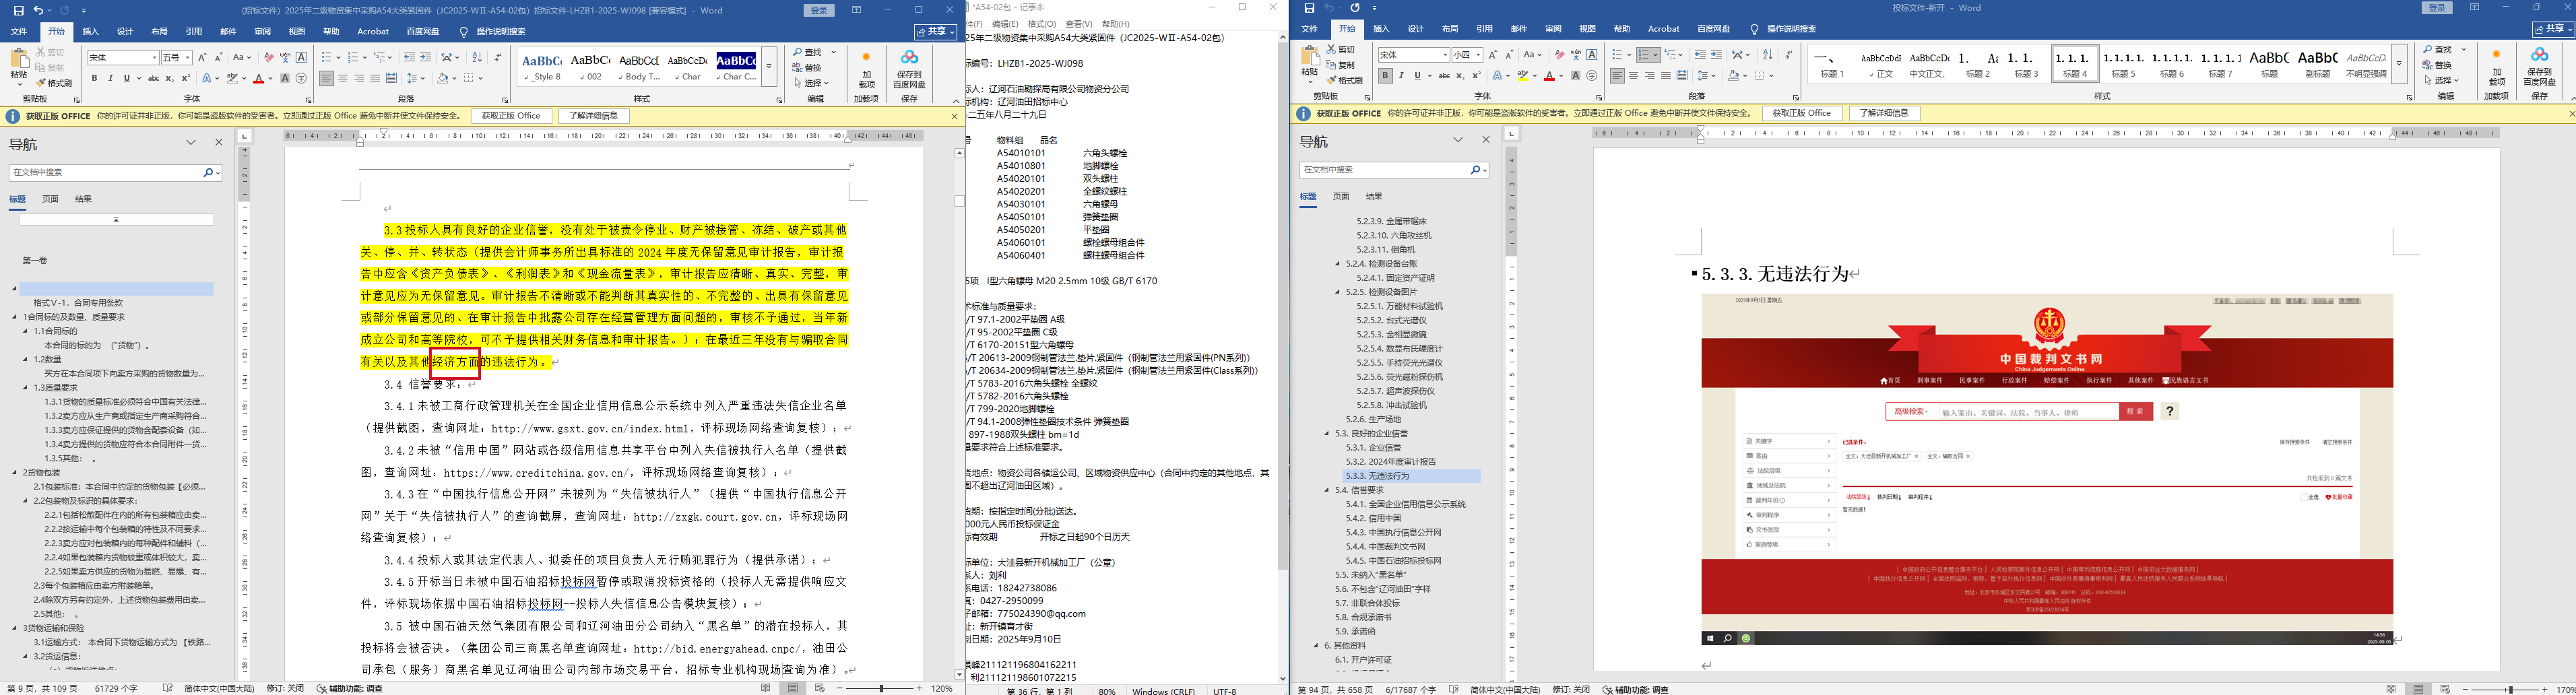The image size is (2576, 695).
Task: Open 加载项 add-ins in 招标文件 Word window
Action: (866, 68)
